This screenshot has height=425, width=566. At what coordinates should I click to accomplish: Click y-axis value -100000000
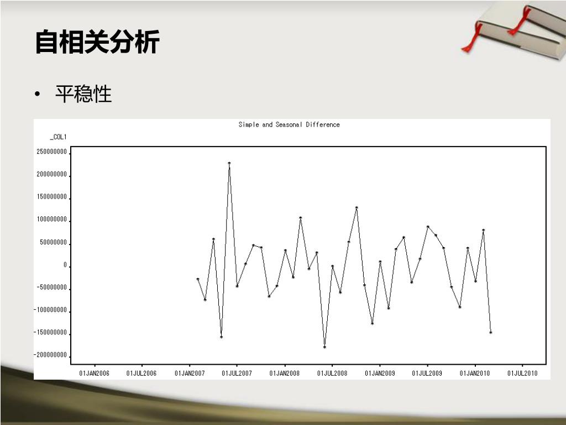coord(50,310)
